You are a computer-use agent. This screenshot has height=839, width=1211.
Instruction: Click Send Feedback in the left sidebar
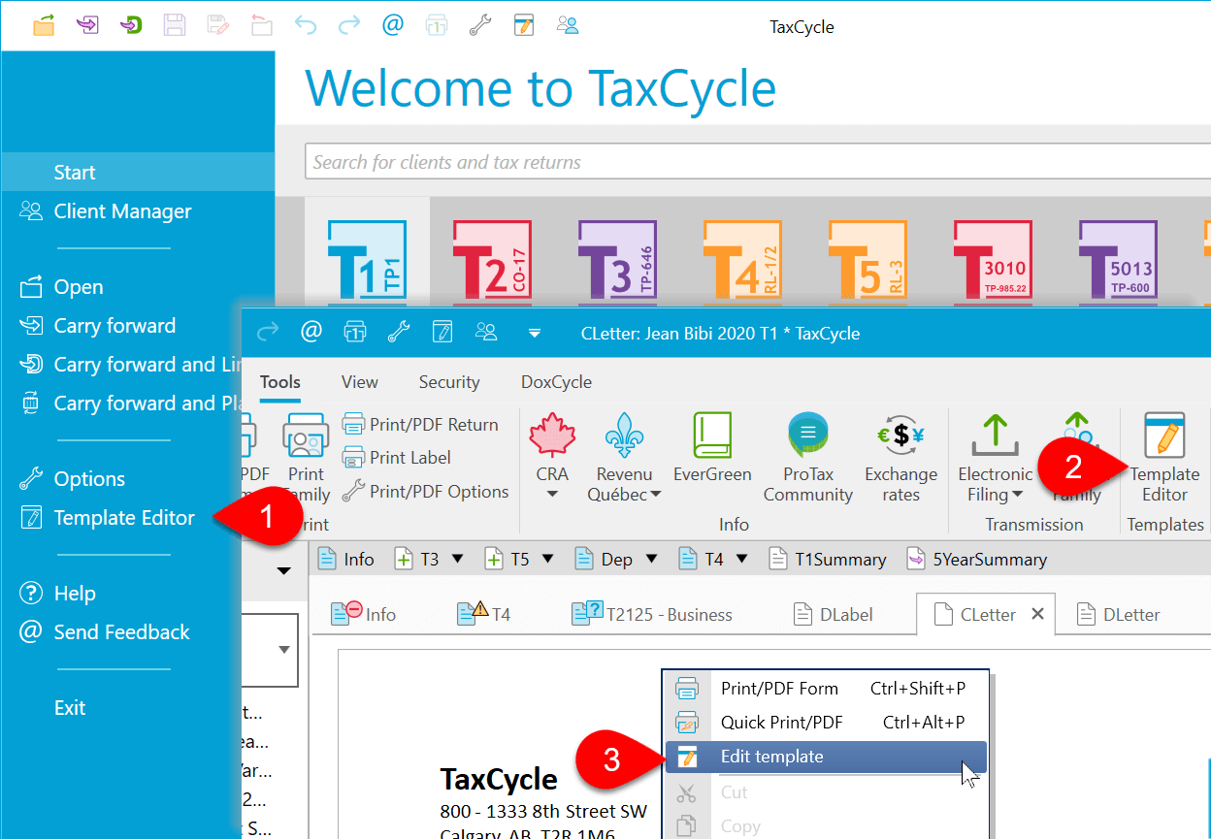coord(121,632)
